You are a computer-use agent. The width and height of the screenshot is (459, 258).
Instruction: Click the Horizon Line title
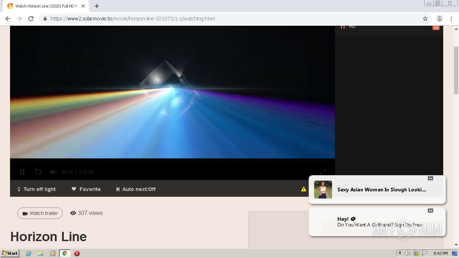pyautogui.click(x=48, y=237)
